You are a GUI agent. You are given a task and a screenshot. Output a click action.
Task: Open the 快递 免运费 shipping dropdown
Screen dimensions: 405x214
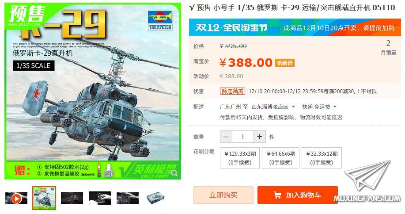click(x=319, y=107)
